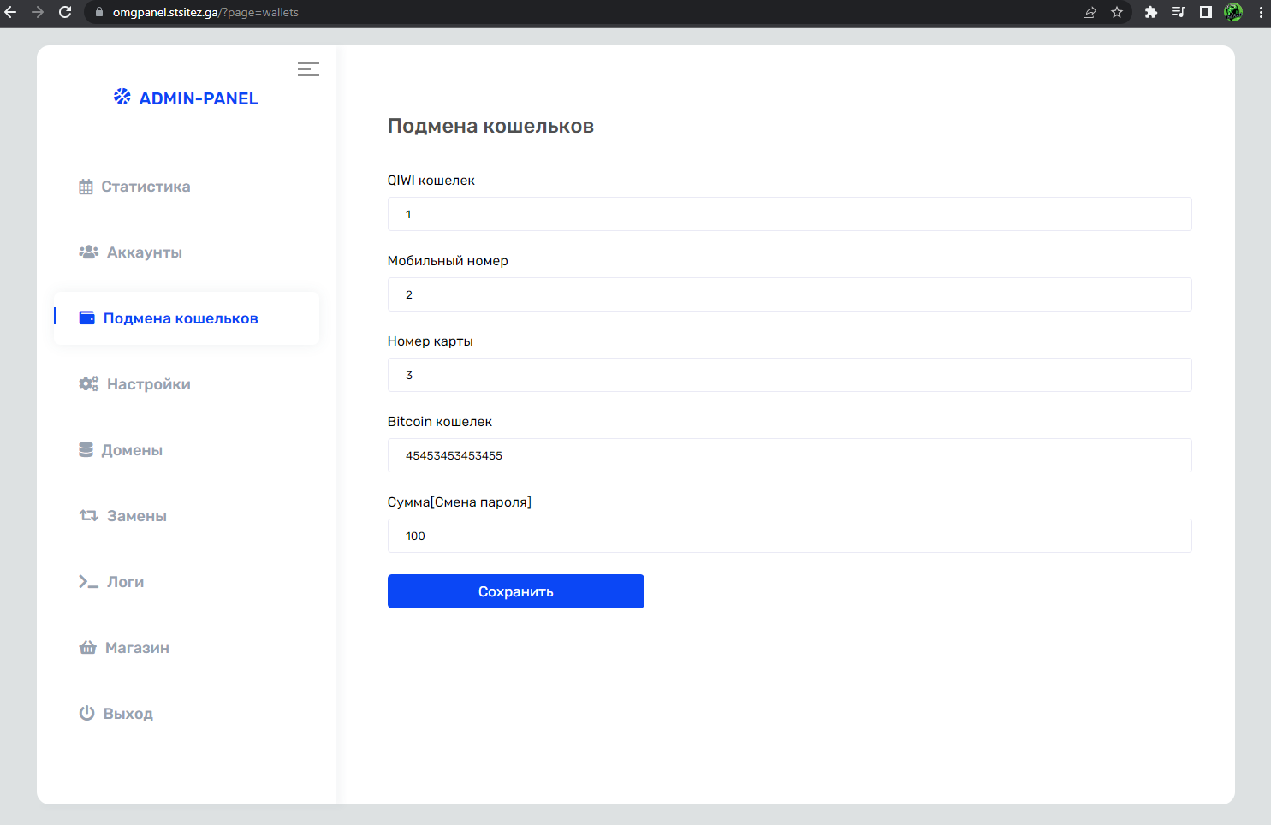Click the wallet icon next to Подмена кошельков
The image size is (1271, 825).
(x=87, y=318)
